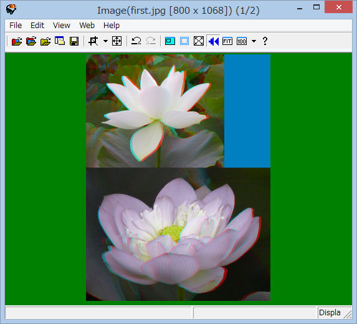The height and width of the screenshot is (324, 357).
Task: Toggle the blue outlined frame icon
Action: click(184, 41)
